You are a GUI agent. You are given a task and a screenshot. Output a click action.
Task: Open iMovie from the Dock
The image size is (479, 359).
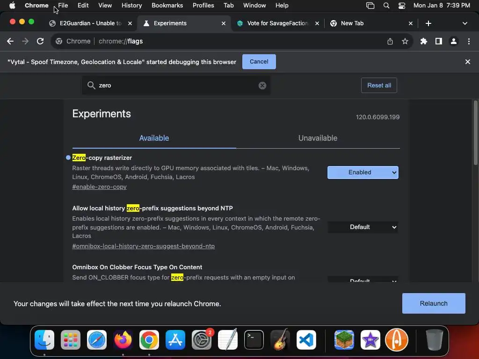point(370,340)
